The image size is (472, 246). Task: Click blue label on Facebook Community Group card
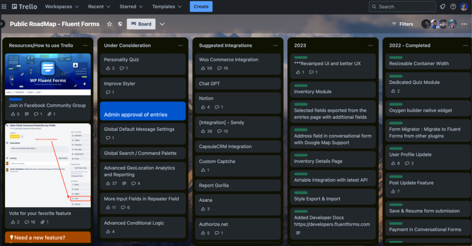pos(16,99)
